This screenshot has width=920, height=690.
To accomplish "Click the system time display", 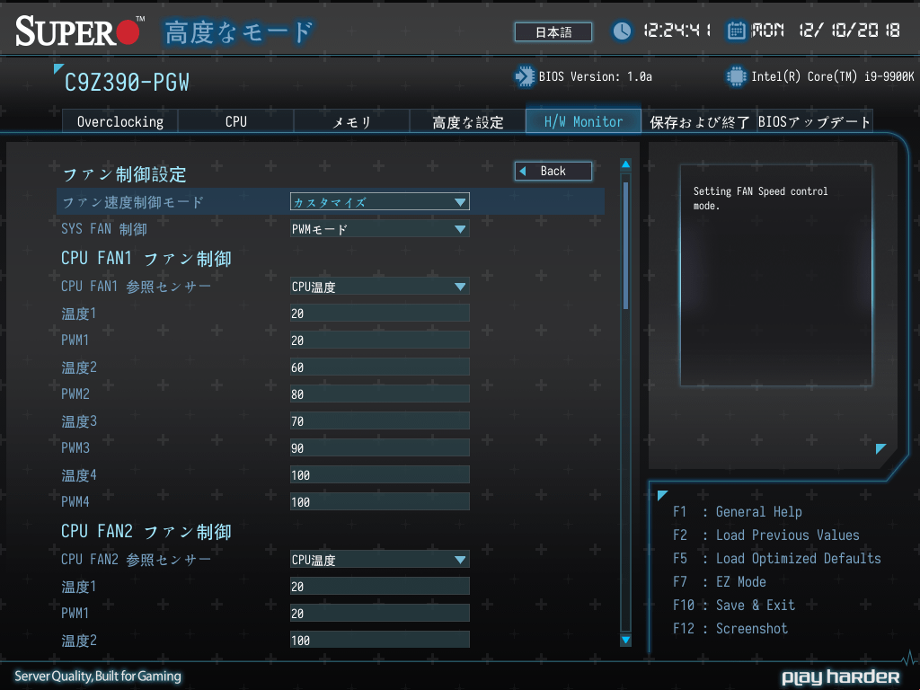I will point(677,31).
